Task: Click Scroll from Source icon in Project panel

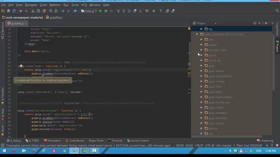Action: [x=255, y=23]
